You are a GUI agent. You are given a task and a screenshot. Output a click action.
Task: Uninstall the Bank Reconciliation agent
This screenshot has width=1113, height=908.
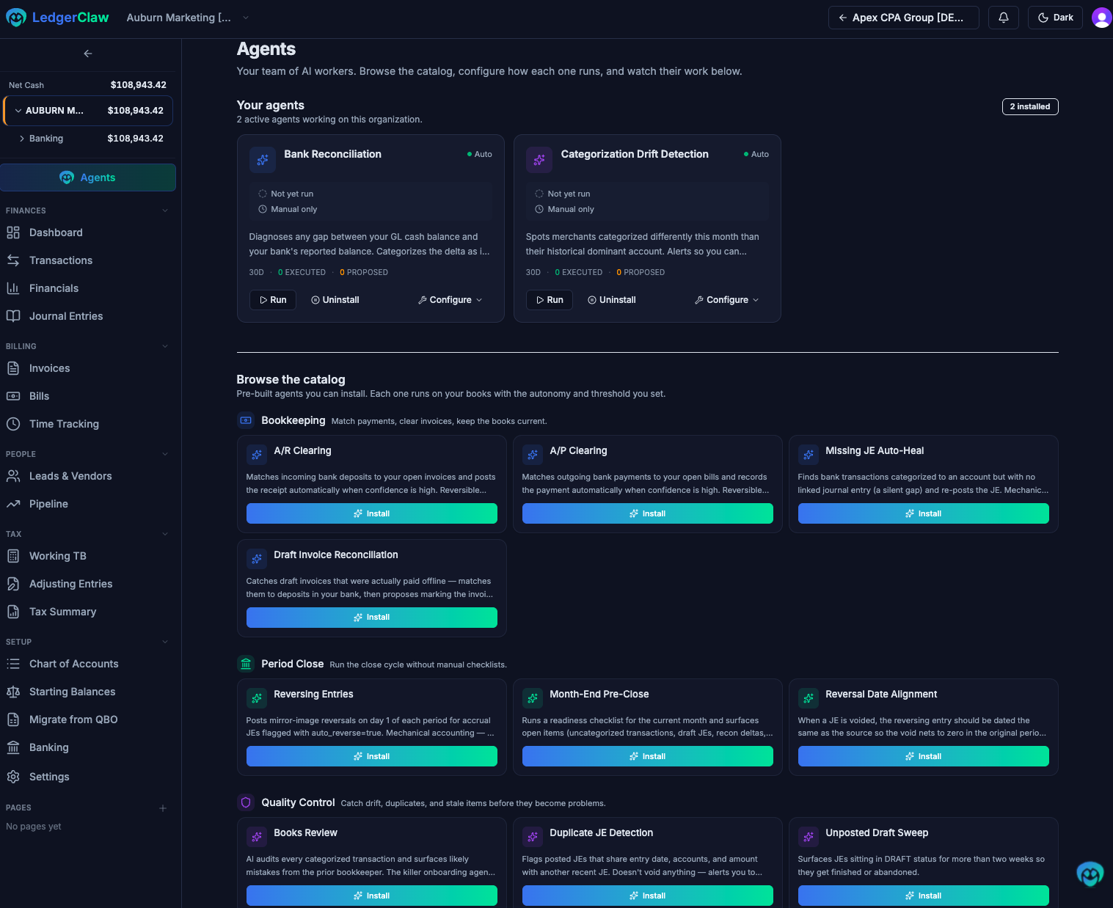coord(335,300)
